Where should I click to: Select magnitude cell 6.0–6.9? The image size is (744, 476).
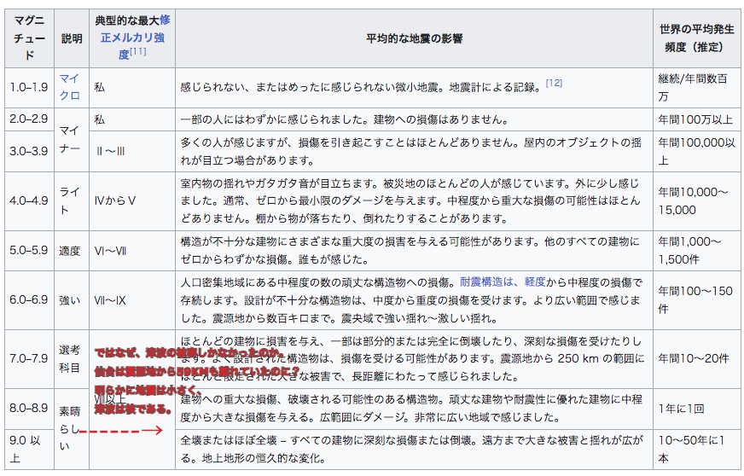pyautogui.click(x=29, y=300)
